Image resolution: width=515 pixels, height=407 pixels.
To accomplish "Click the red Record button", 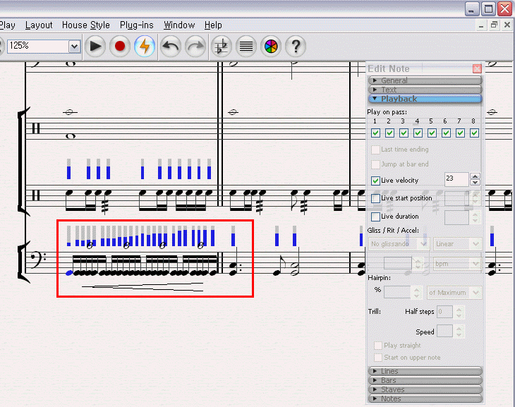I will pyautogui.click(x=120, y=47).
